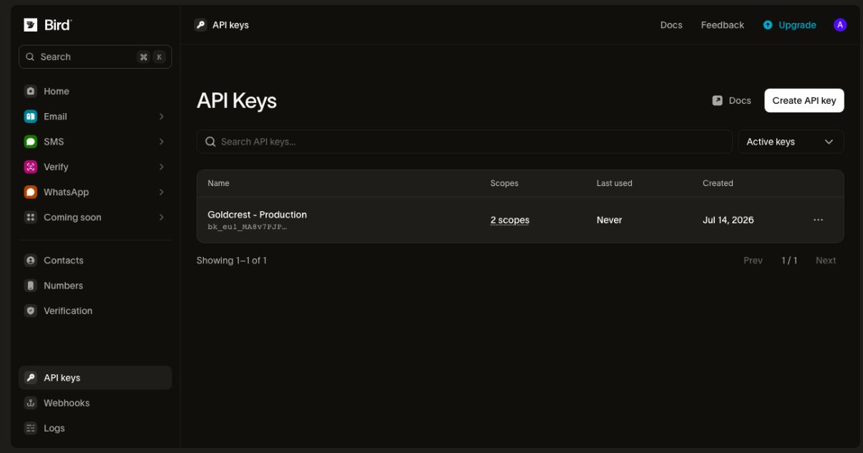Click the Scopes column header
Screen dimensions: 863x453
(x=504, y=183)
